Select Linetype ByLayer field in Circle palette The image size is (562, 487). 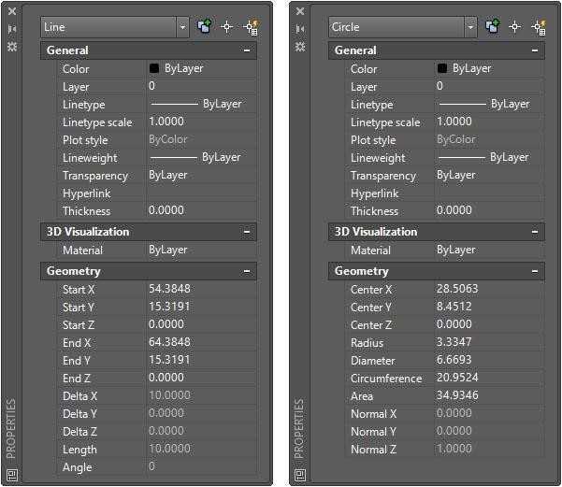coord(490,104)
